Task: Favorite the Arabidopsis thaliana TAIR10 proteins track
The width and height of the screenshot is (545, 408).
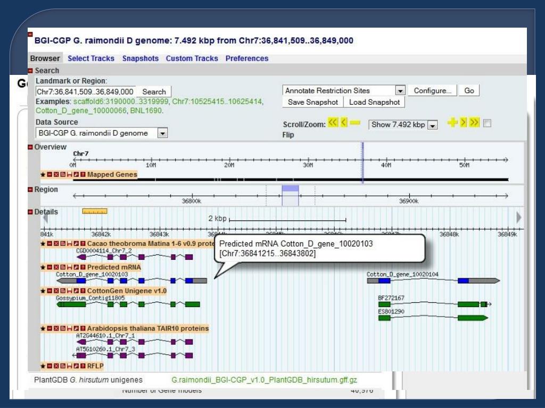Action: point(43,328)
